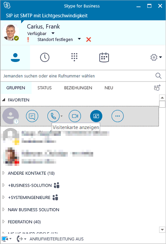Viewport: 166px width, 244px height.
Task: Start a video call with selected contact
Action: click(75, 116)
